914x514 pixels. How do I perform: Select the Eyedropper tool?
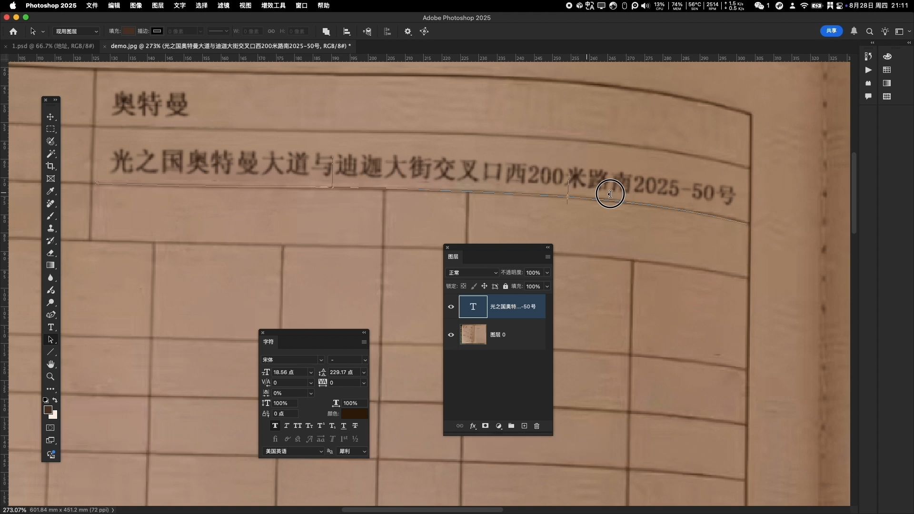[x=50, y=191]
